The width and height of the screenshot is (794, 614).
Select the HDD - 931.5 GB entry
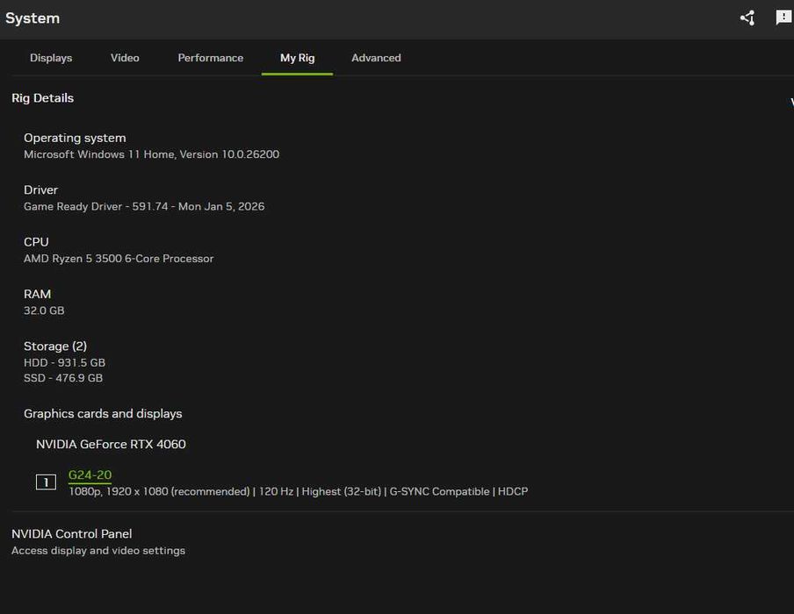point(64,362)
